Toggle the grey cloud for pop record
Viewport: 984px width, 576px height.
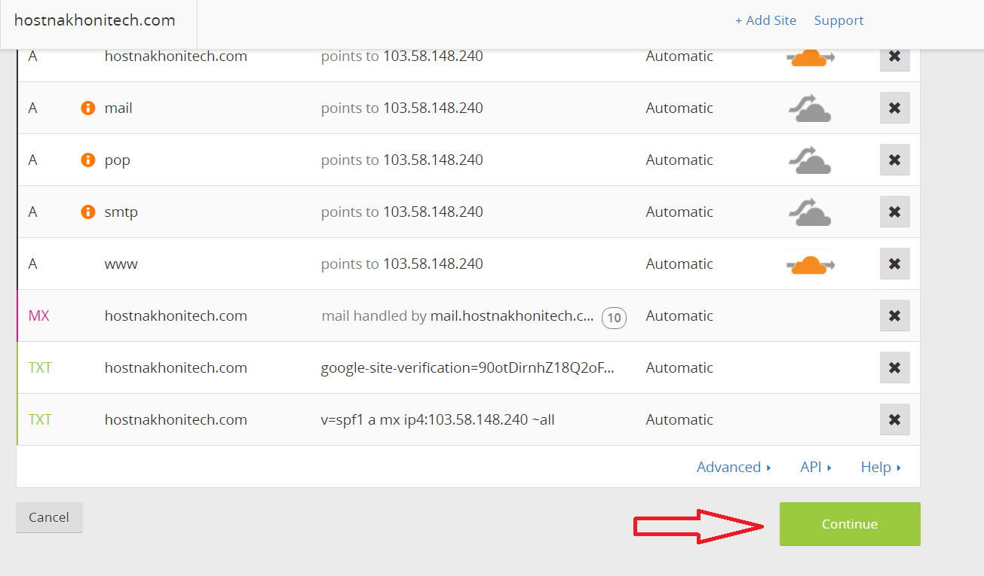pyautogui.click(x=810, y=160)
